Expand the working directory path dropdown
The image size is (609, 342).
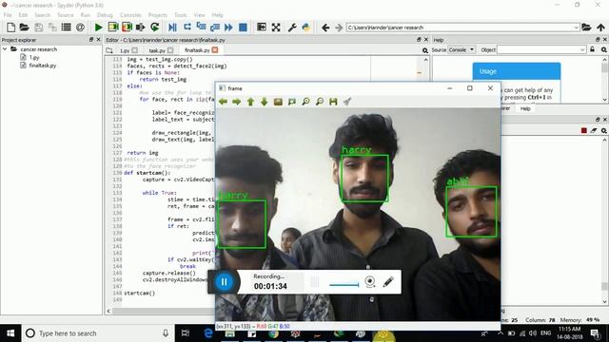(x=576, y=28)
